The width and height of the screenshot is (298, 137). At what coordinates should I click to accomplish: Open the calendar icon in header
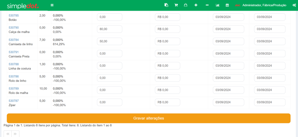tap(227, 5)
